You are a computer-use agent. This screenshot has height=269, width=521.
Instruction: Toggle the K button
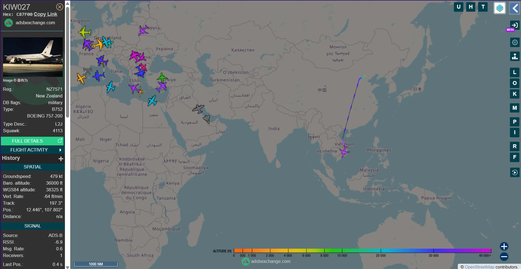click(515, 94)
